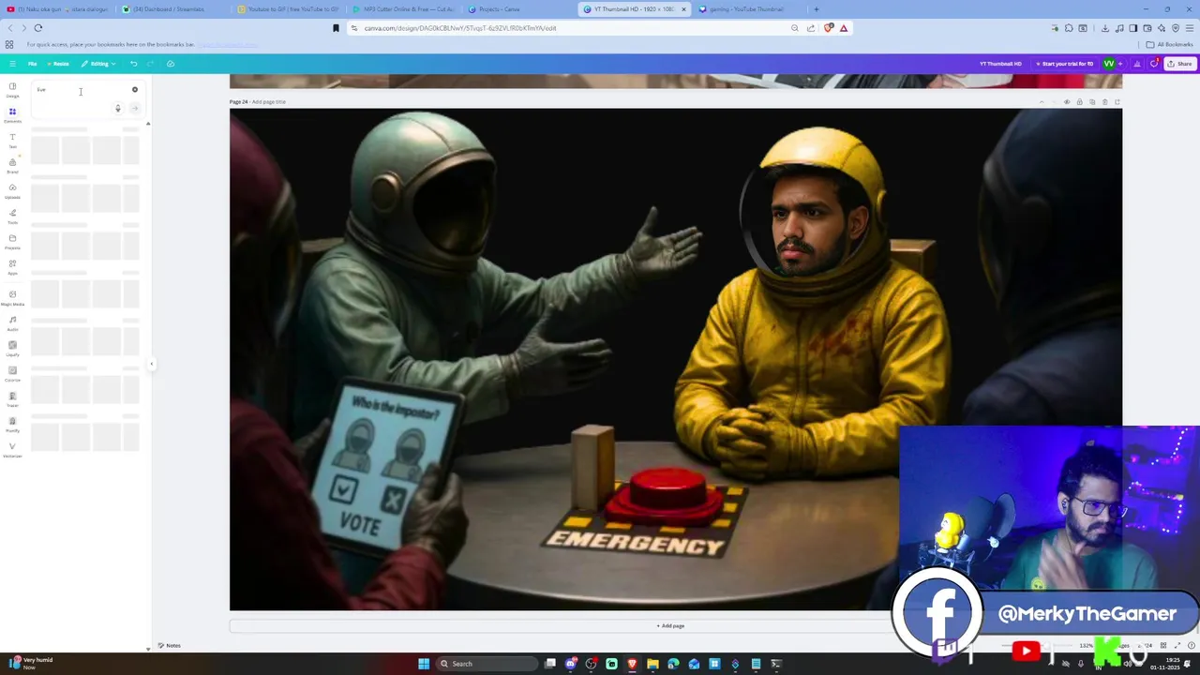The height and width of the screenshot is (675, 1200).
Task: Open the Brave Shields icon
Action: coord(828,28)
